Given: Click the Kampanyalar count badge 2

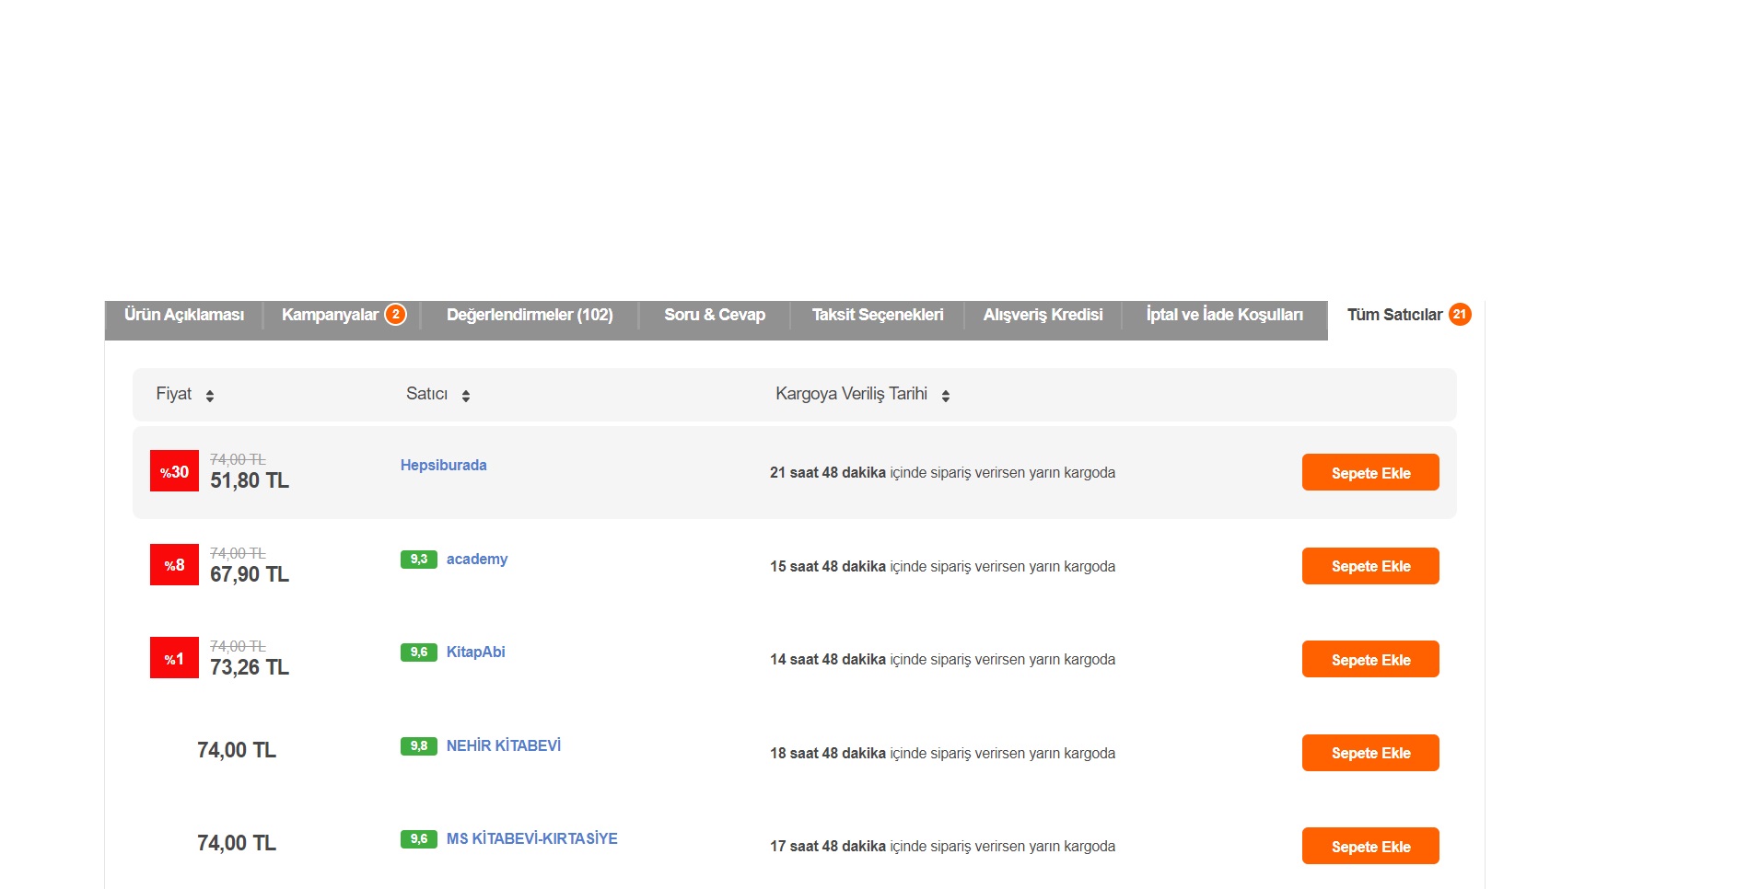Looking at the screenshot, I should tap(395, 315).
